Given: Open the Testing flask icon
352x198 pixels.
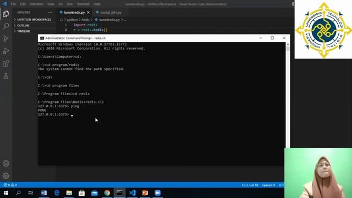Looking at the screenshot, I should 6,76.
